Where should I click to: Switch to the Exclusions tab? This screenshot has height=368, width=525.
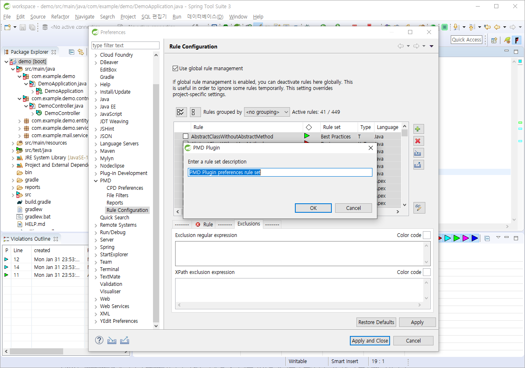coord(249,224)
